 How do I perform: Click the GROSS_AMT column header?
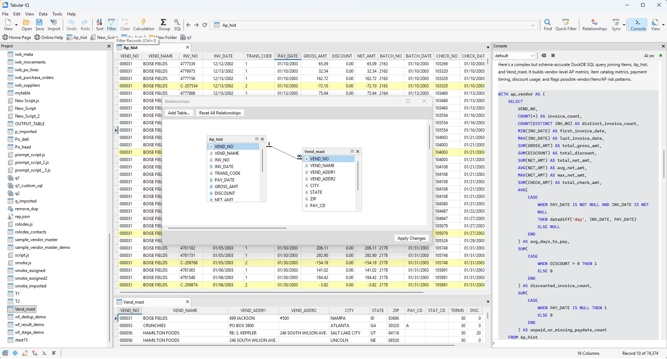tap(315, 56)
